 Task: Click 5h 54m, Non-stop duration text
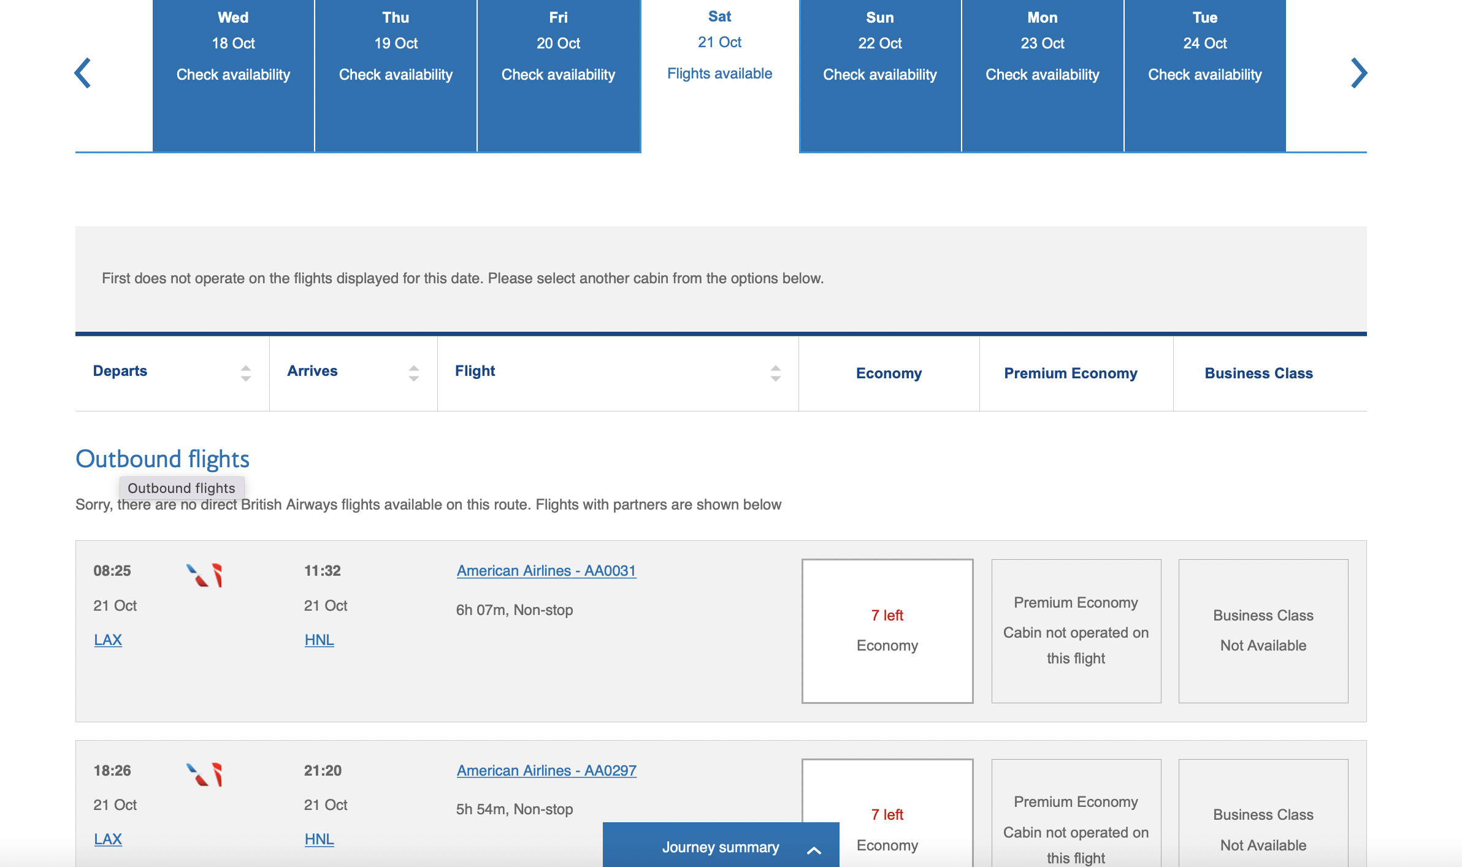click(x=515, y=809)
